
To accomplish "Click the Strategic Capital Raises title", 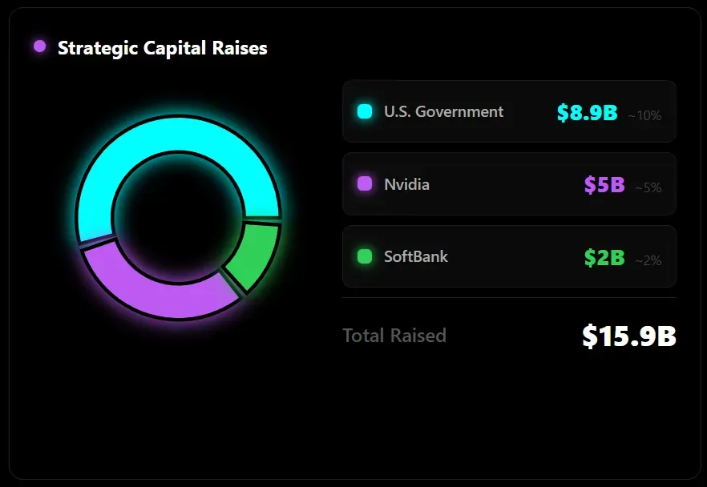I will tap(163, 48).
